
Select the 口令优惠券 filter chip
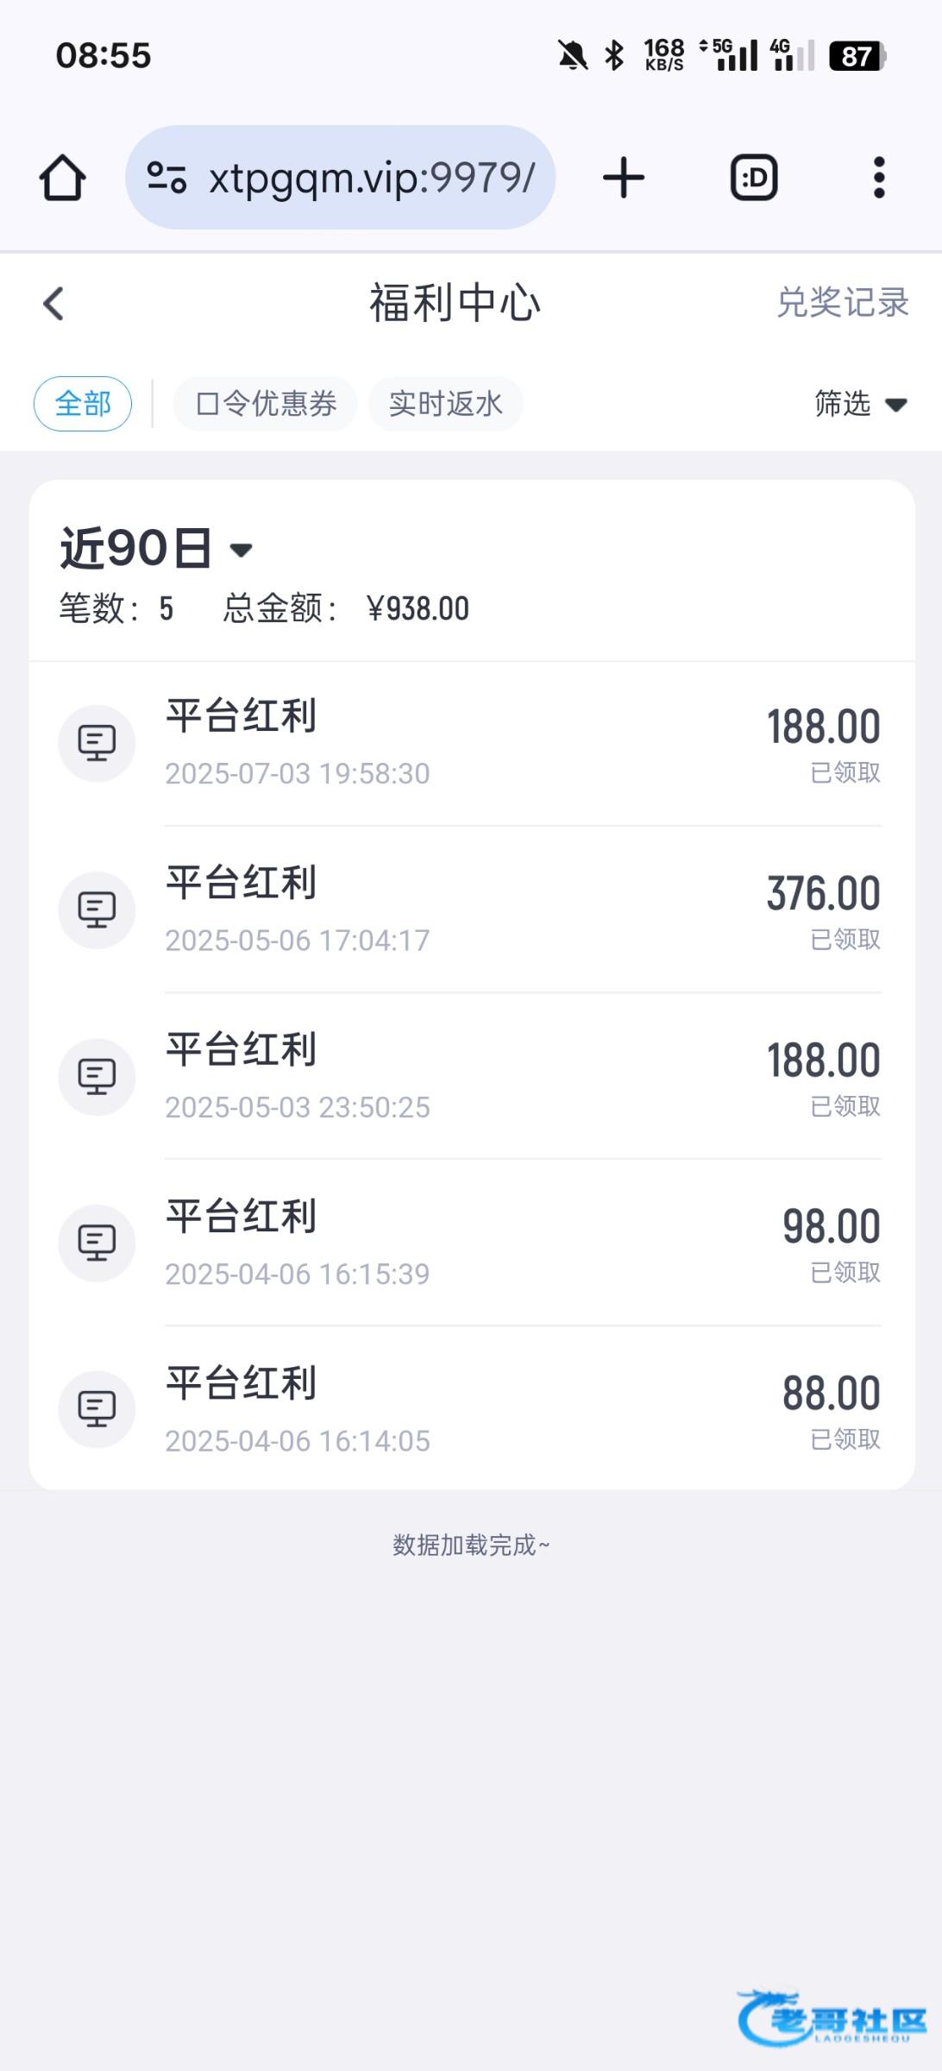266,404
